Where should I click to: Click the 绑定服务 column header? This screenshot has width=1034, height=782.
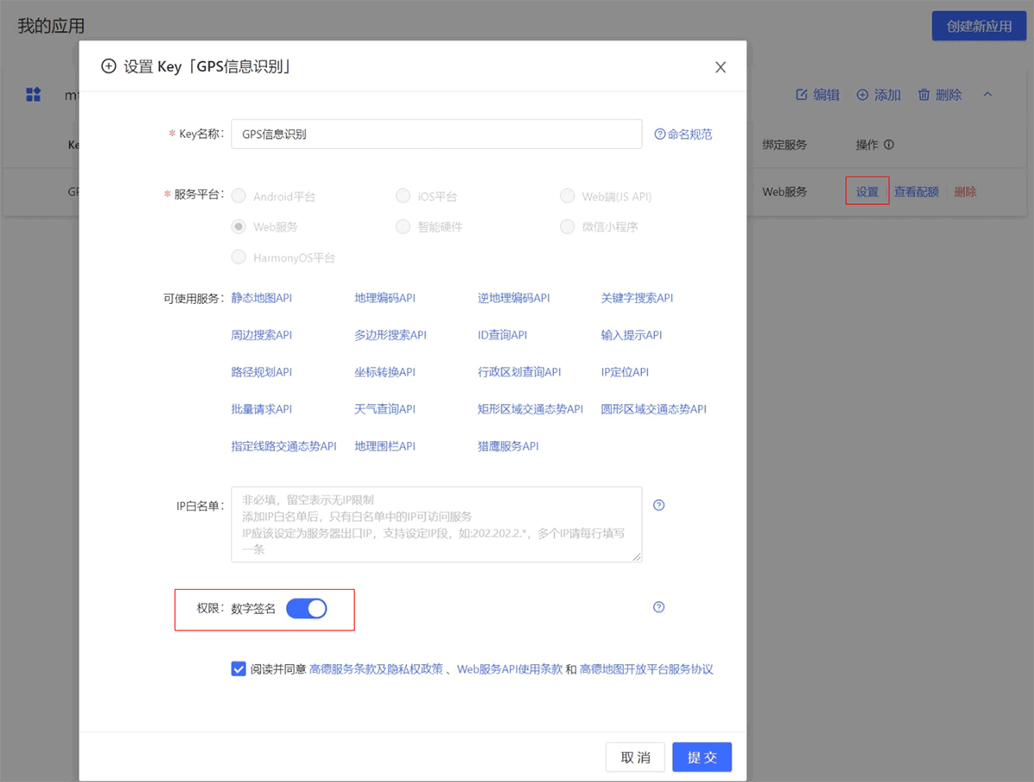tap(785, 145)
